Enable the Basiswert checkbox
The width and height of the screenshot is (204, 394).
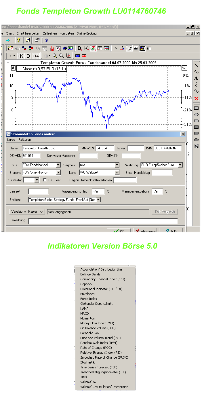tap(45, 180)
